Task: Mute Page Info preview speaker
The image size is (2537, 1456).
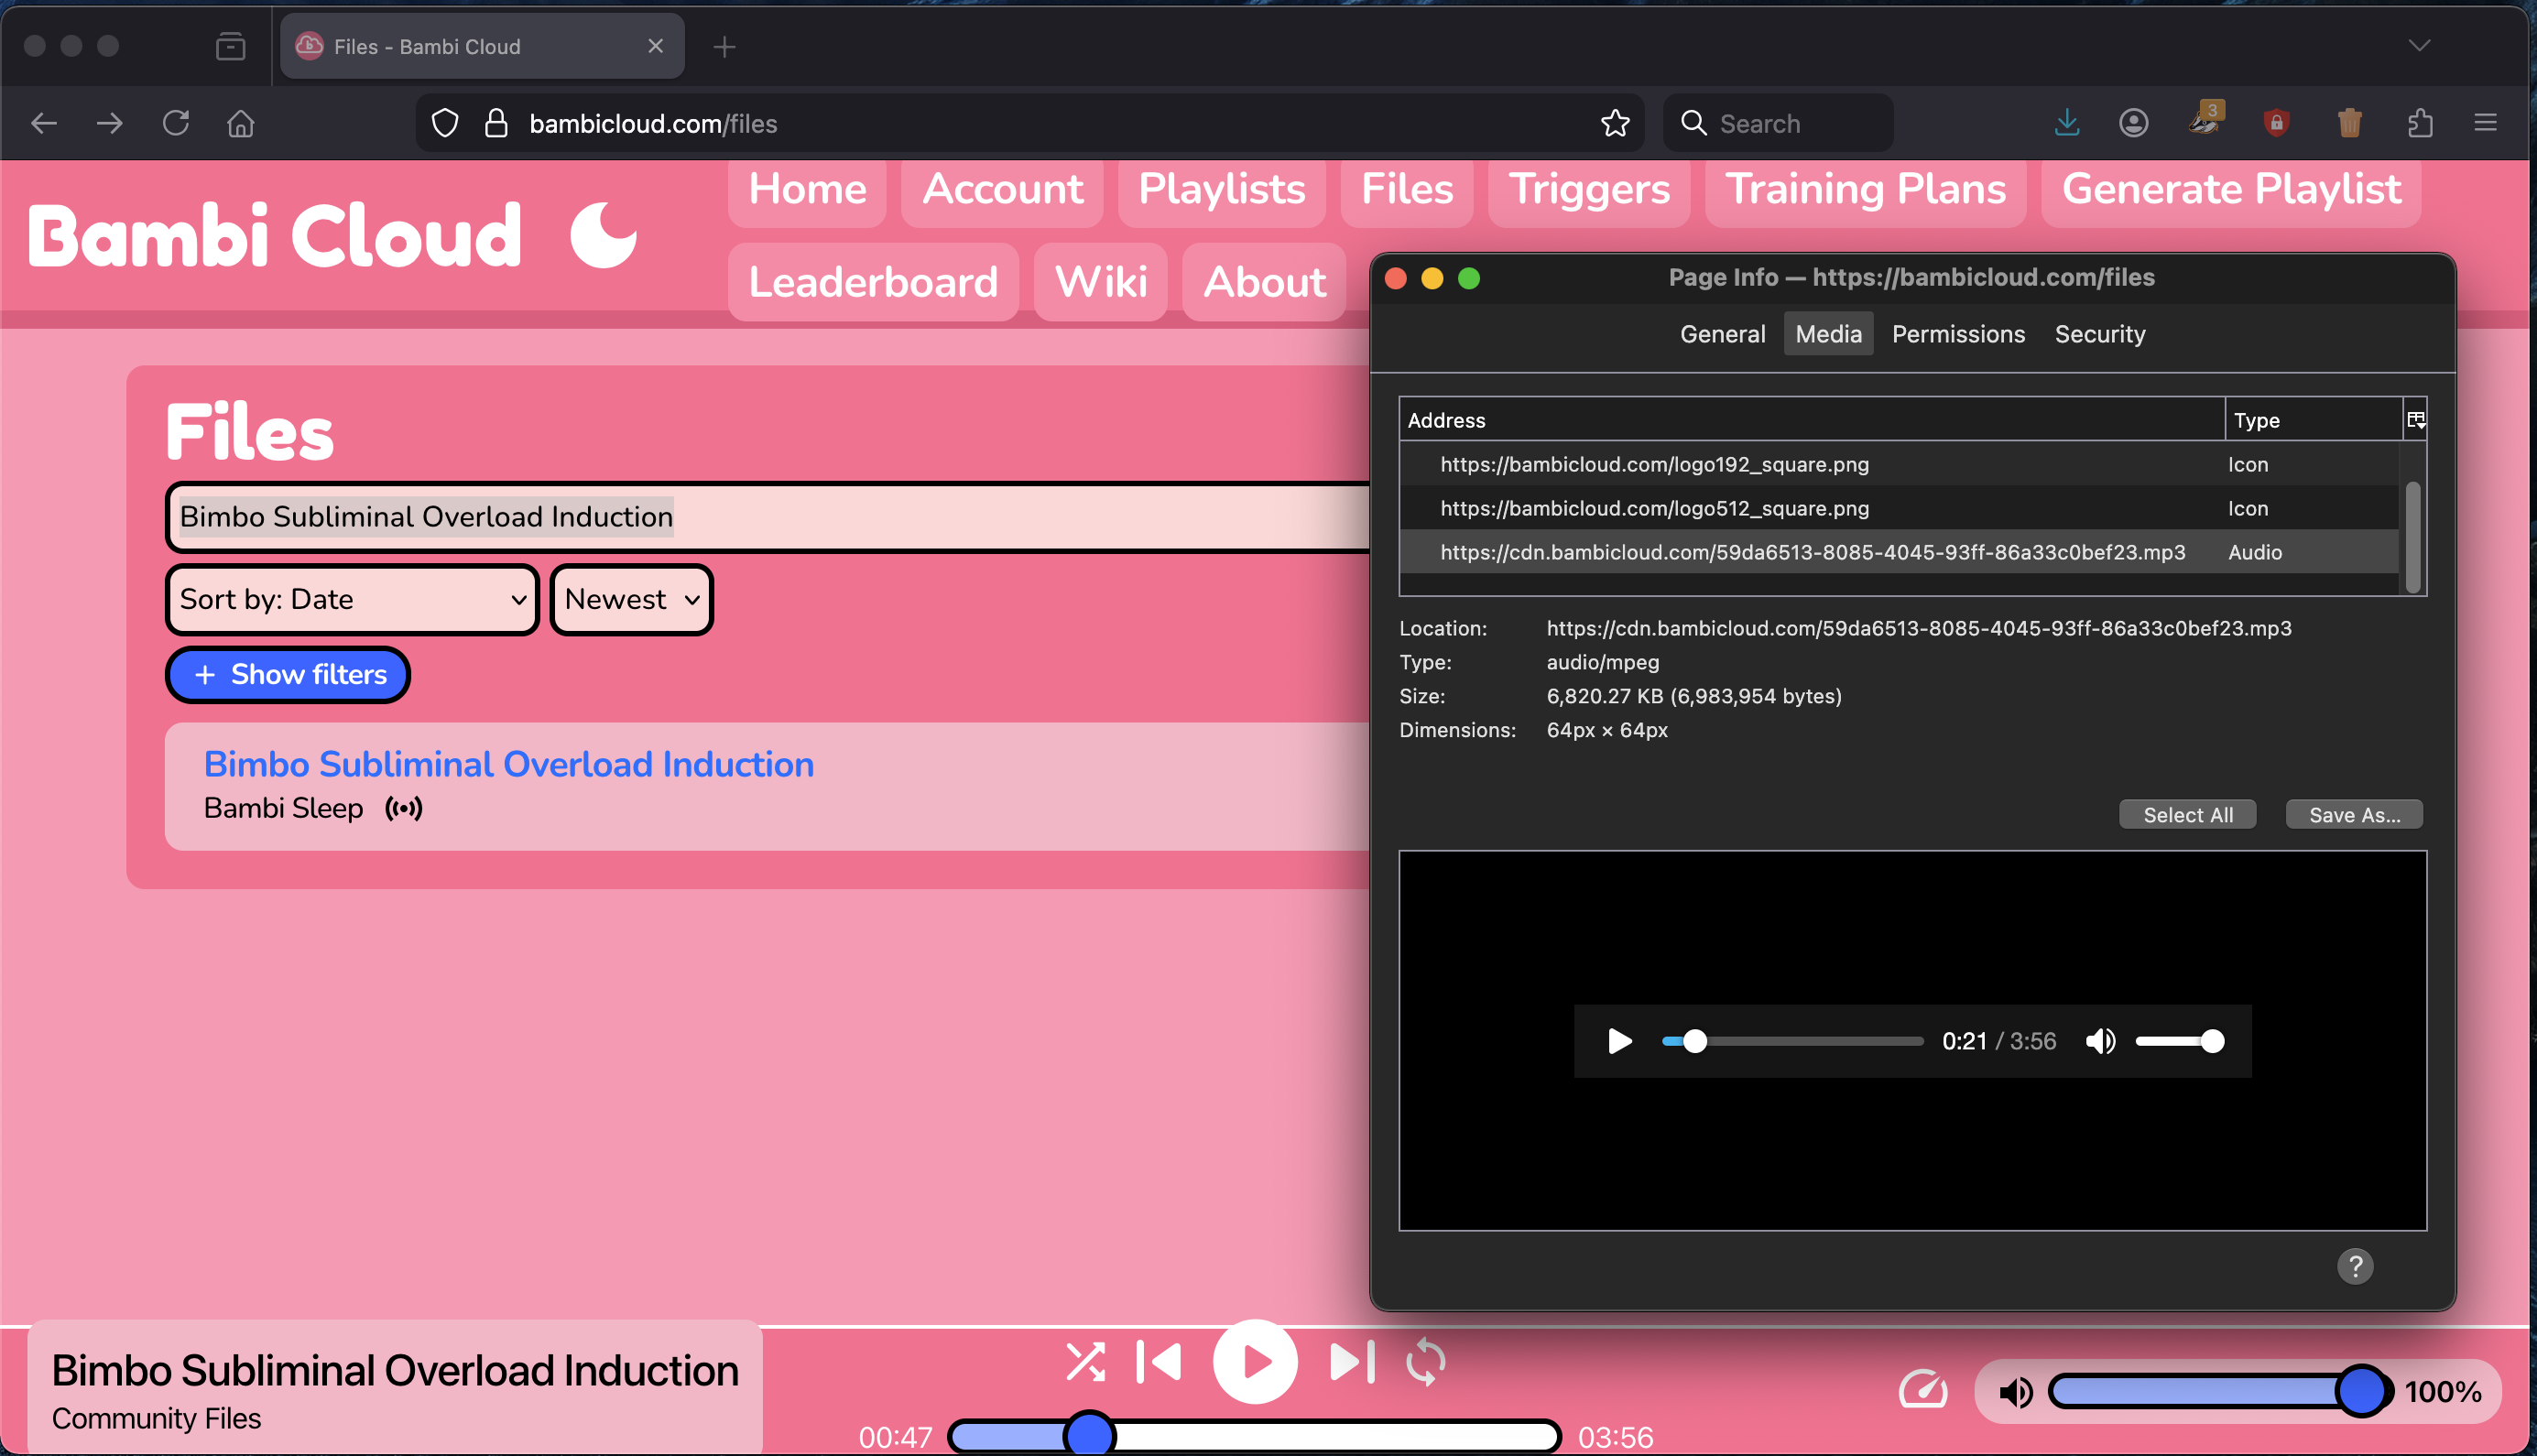Action: point(2100,1041)
